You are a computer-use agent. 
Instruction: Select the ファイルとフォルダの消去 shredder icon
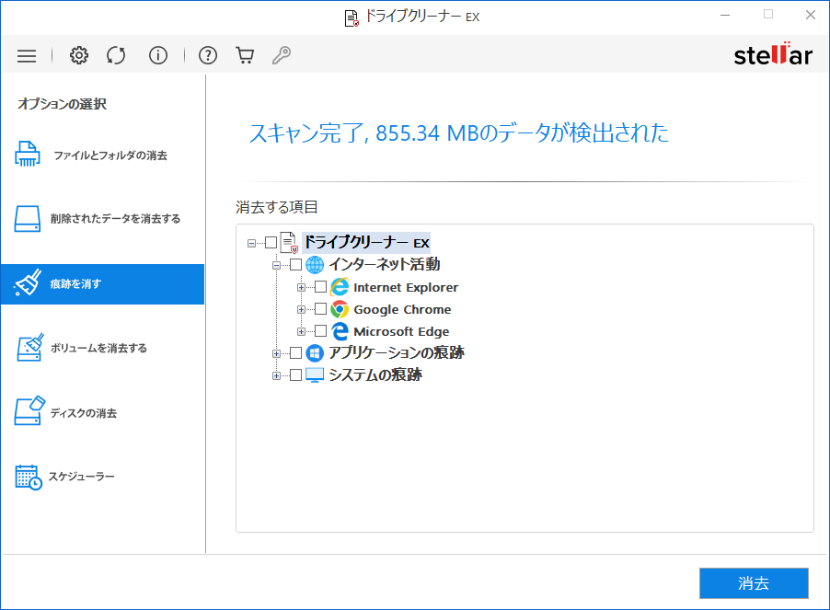(29, 155)
